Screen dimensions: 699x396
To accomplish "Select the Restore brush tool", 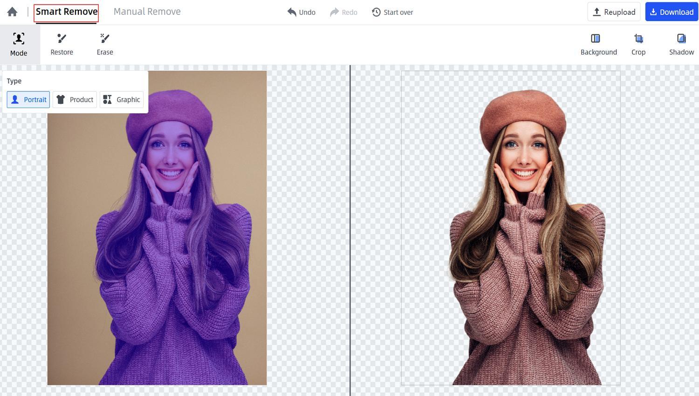I will click(62, 45).
